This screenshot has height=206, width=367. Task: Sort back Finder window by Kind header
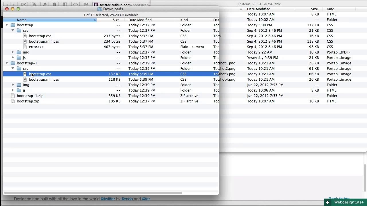340,9
